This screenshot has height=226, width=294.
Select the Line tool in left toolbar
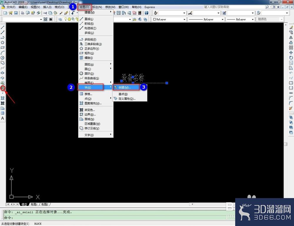(x=3, y=27)
